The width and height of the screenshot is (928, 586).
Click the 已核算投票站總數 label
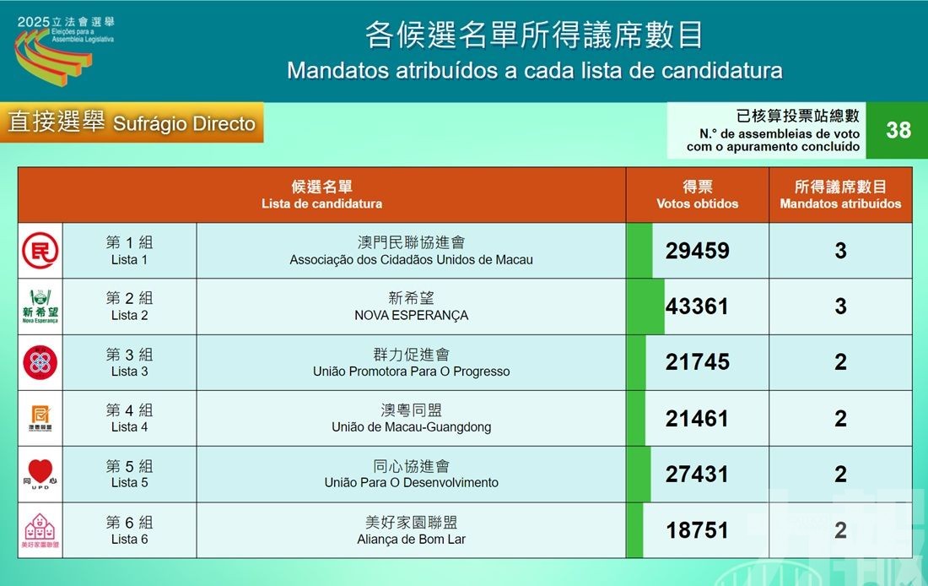(x=797, y=116)
